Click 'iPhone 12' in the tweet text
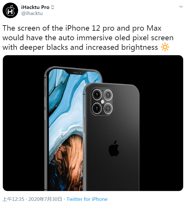Screen dimensions: 186x205 (83, 28)
